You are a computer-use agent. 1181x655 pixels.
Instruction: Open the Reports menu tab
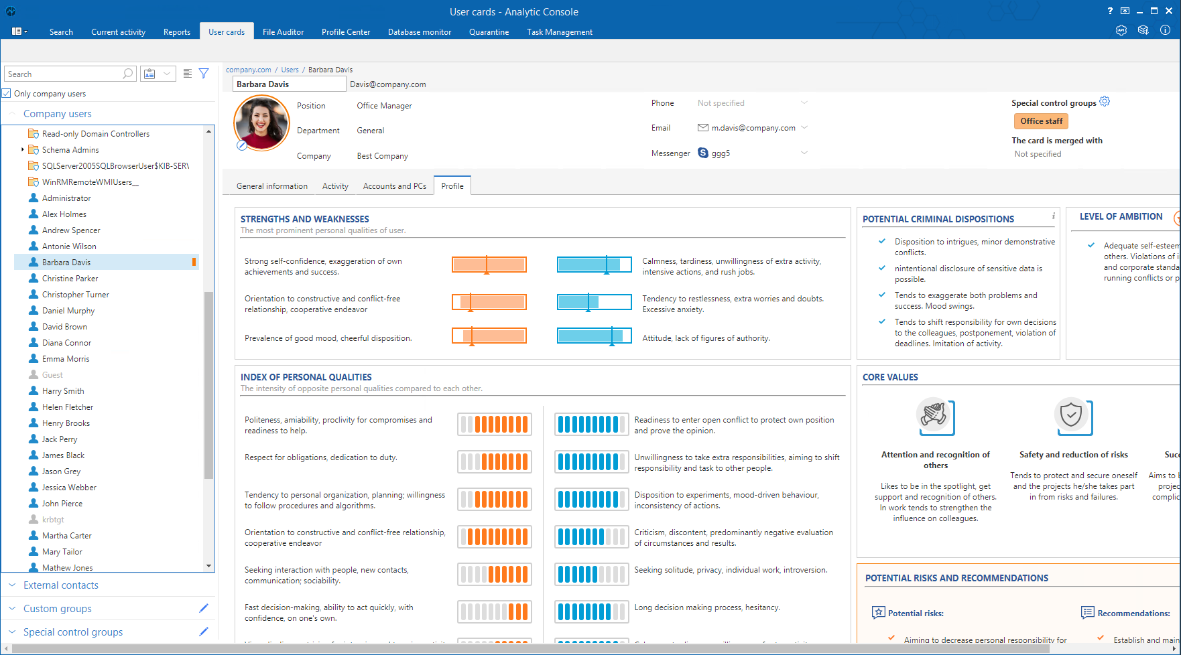tap(177, 31)
